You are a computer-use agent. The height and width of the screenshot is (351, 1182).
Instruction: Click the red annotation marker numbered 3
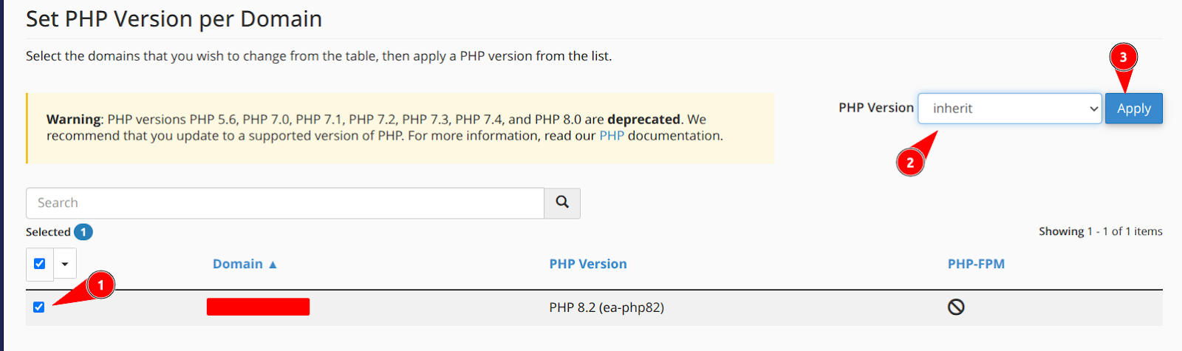(x=1123, y=58)
